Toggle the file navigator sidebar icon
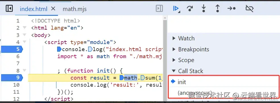This screenshot has width=280, height=103. click(x=9, y=8)
